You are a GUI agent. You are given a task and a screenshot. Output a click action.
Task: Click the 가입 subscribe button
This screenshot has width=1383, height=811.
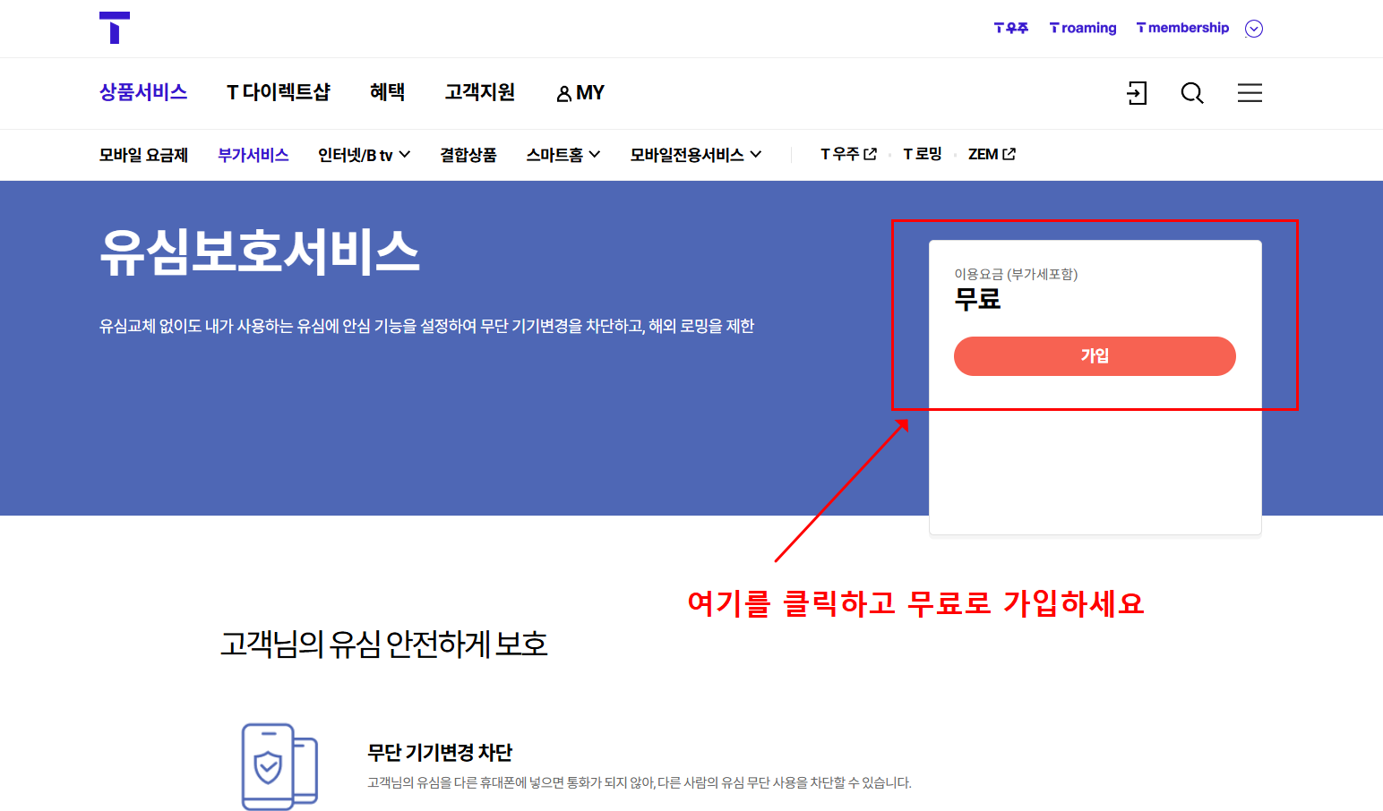pyautogui.click(x=1095, y=356)
